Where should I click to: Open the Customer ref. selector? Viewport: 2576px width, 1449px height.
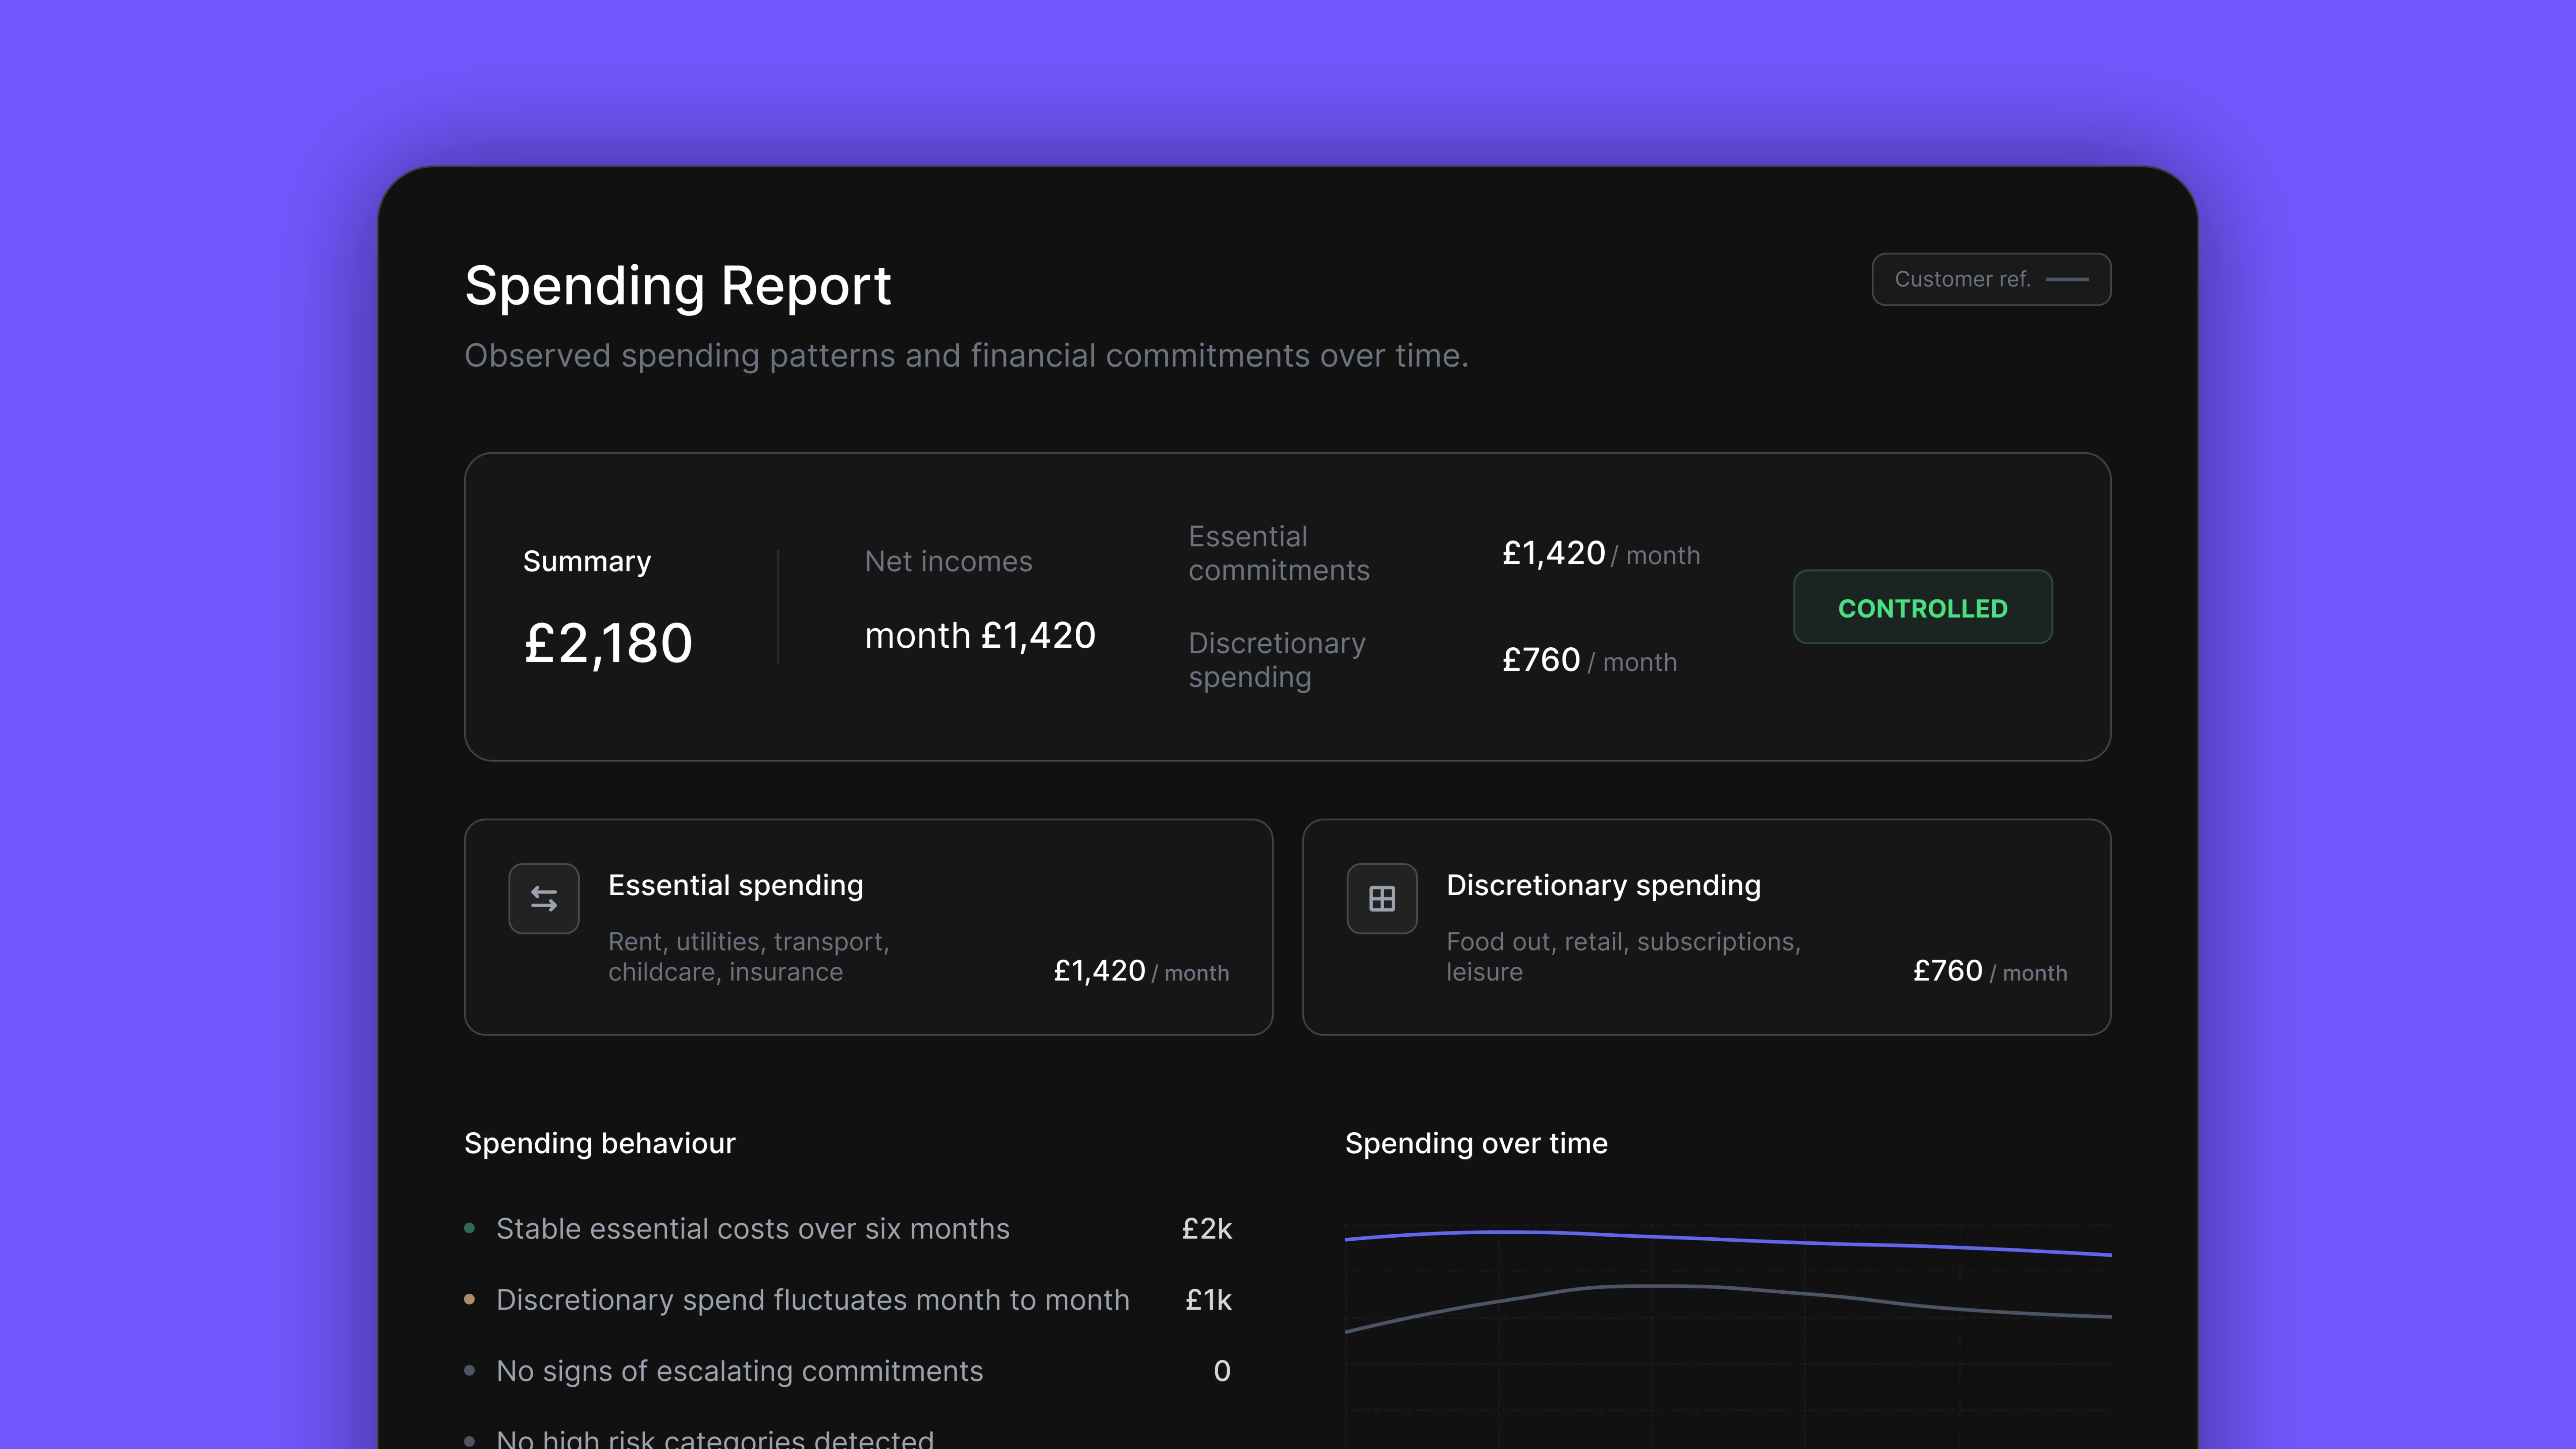(x=1990, y=279)
